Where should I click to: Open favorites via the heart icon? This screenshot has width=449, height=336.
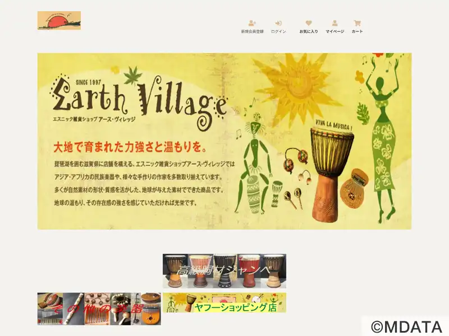(x=308, y=23)
